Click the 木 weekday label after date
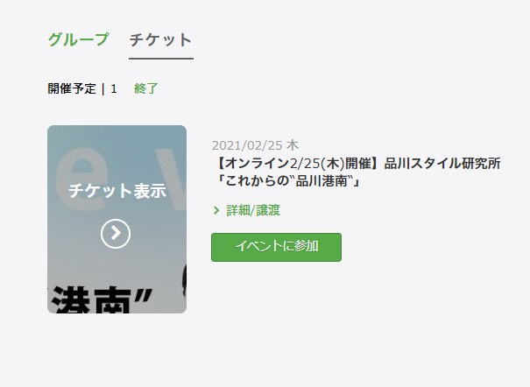The width and height of the screenshot is (530, 387). [293, 145]
